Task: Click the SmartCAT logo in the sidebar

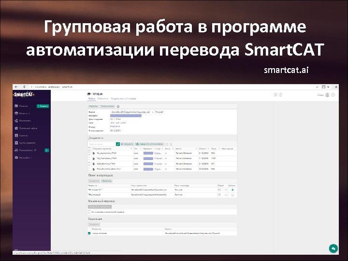Action: (x=24, y=95)
